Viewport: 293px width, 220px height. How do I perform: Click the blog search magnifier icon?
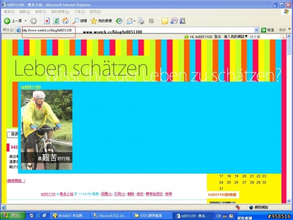click(282, 37)
